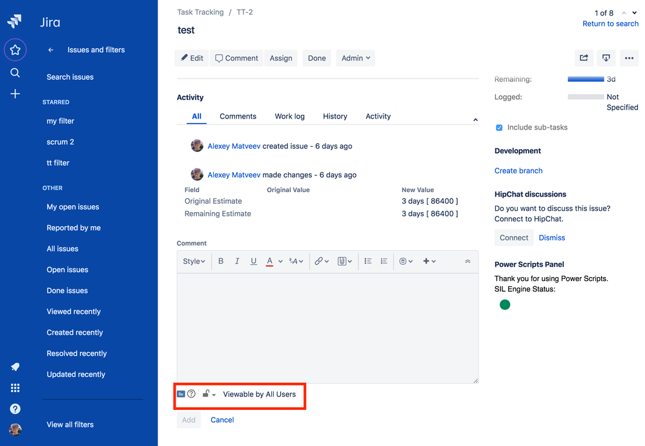Click the Done transition button

coord(317,58)
